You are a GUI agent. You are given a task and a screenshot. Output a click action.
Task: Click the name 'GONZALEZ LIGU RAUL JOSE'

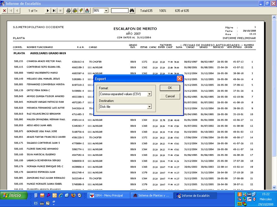[x=42, y=131]
